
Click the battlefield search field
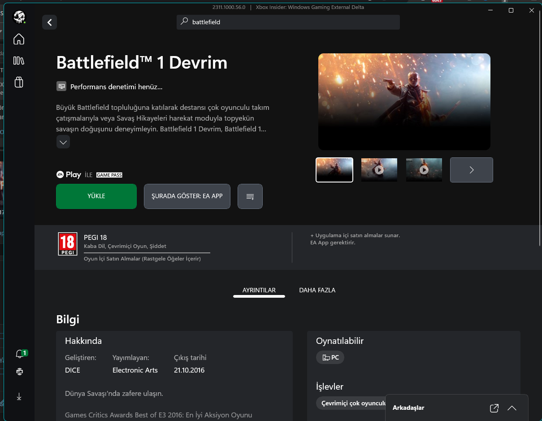tap(288, 22)
